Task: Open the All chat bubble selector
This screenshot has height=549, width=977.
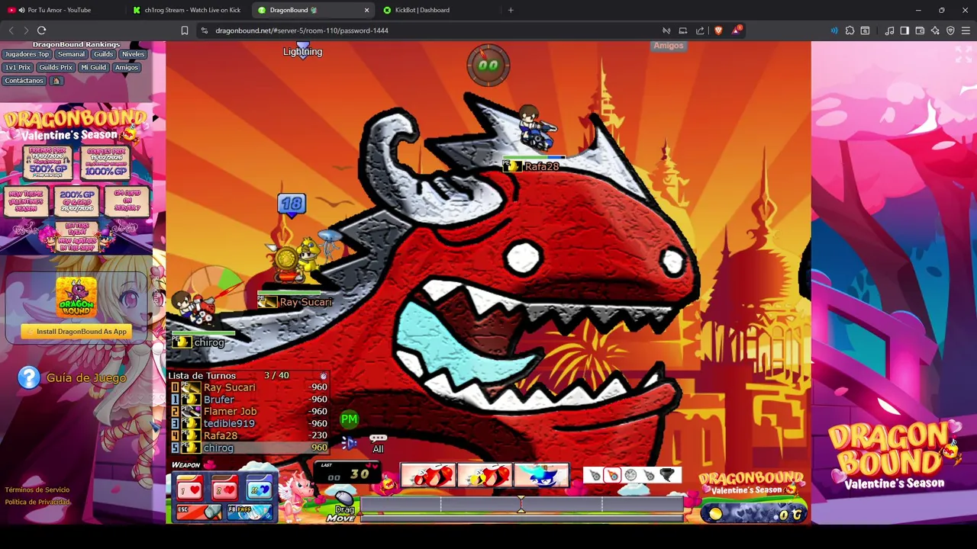Action: [x=378, y=444]
